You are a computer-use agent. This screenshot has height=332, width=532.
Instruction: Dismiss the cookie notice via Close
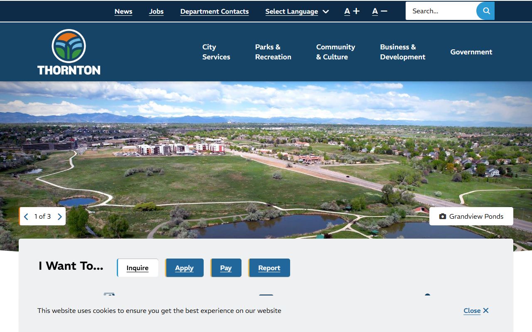(476, 310)
